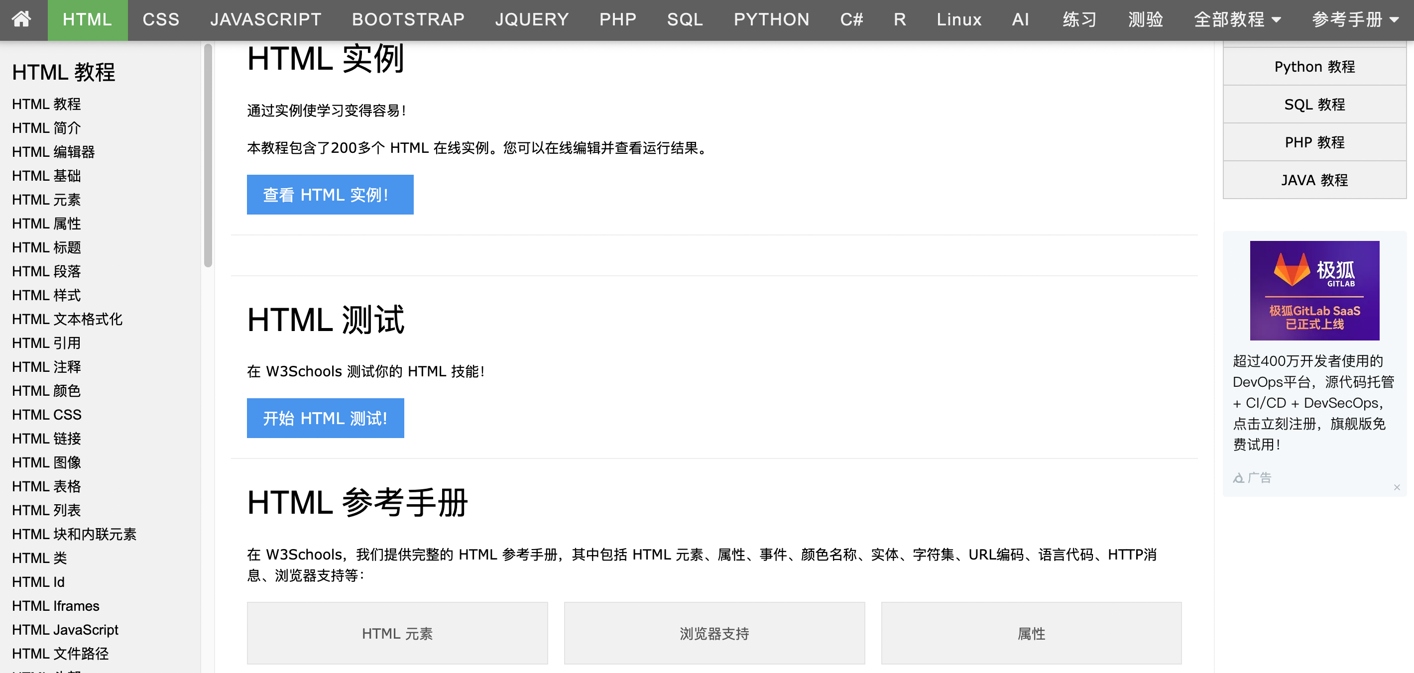Open HTML 链接 in the sidebar

[47, 439]
